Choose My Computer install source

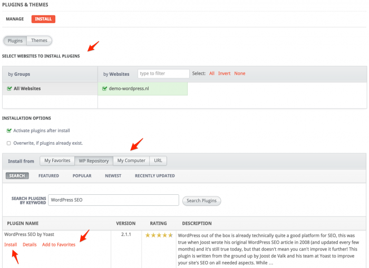pyautogui.click(x=131, y=161)
